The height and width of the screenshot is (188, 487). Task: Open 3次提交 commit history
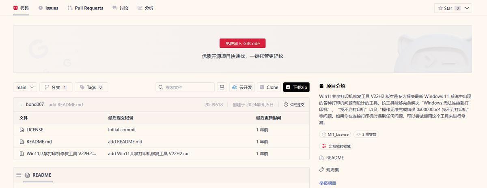point(294,105)
